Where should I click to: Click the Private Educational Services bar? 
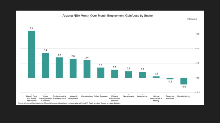pos(115,74)
